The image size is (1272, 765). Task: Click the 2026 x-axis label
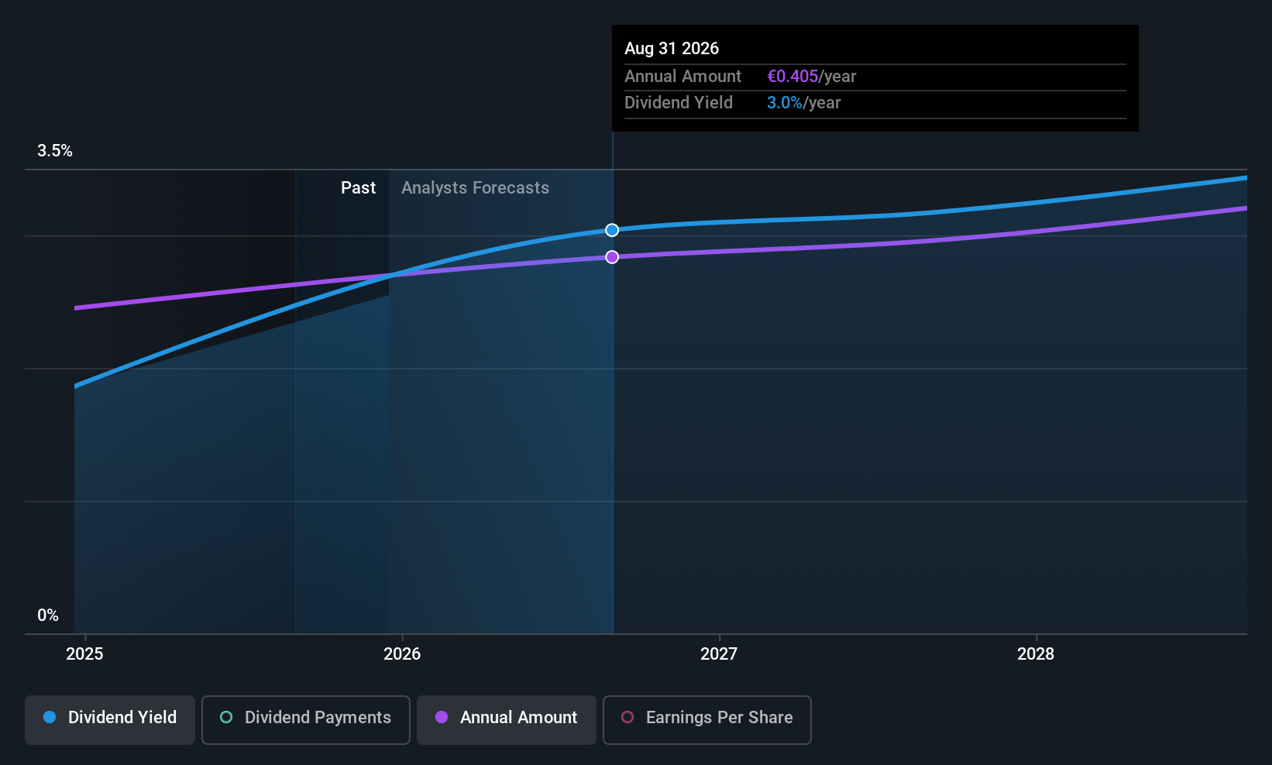click(x=402, y=654)
